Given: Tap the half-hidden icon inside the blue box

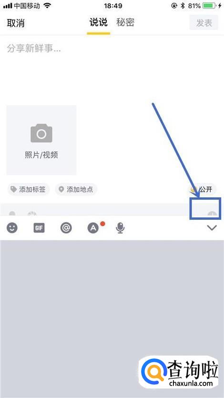Looking at the screenshot, I should point(212,214).
